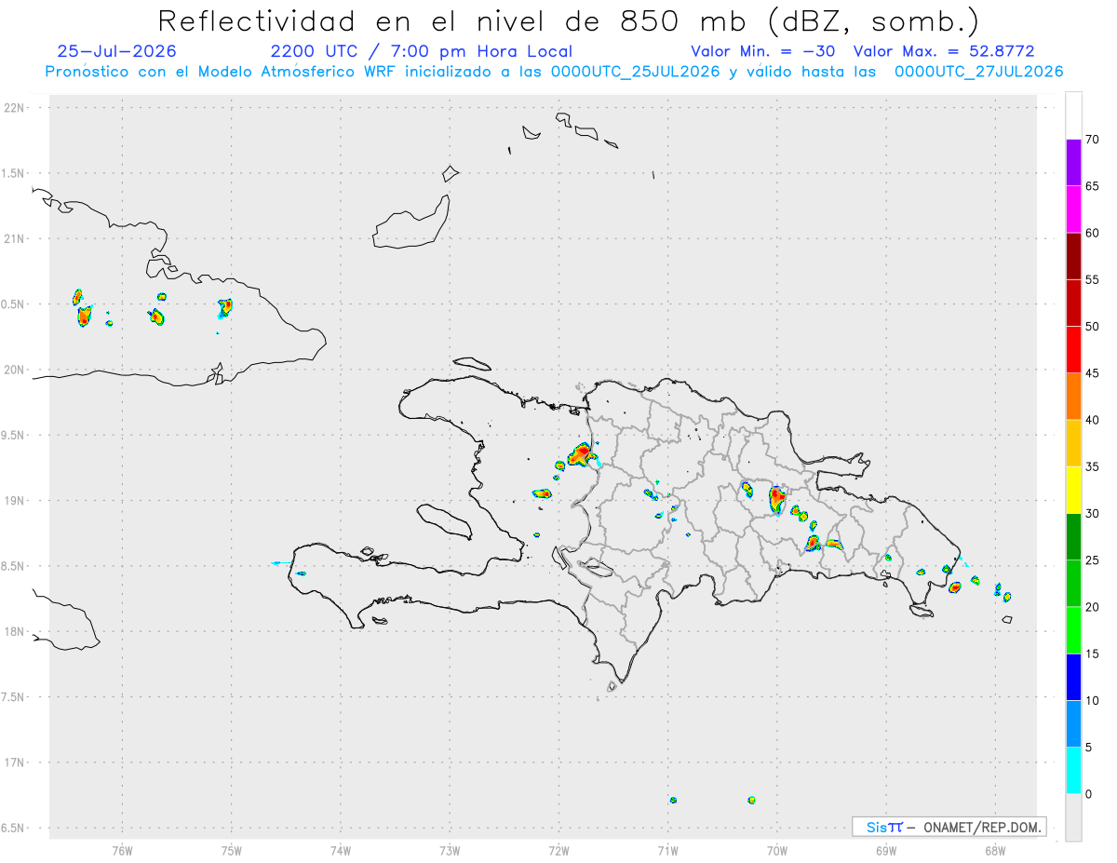Click the light blue 5–10 dBZ legend band
Image resolution: width=1117 pixels, height=863 pixels.
tap(1073, 723)
